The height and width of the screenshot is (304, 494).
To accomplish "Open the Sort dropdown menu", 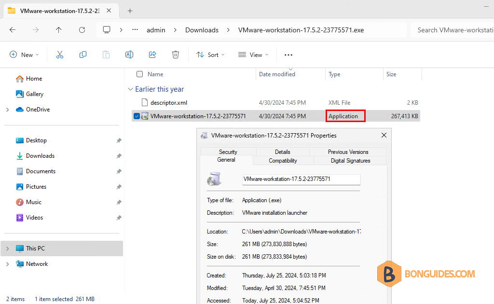I will 210,55.
